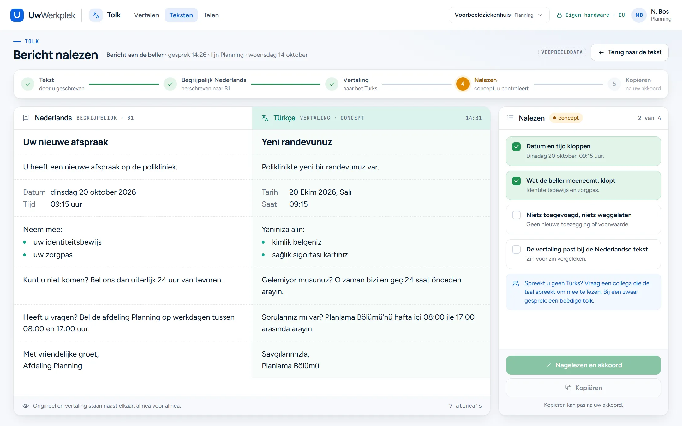The image size is (682, 426).
Task: Click the '2 van 4' progress counter
Action: coord(649,118)
